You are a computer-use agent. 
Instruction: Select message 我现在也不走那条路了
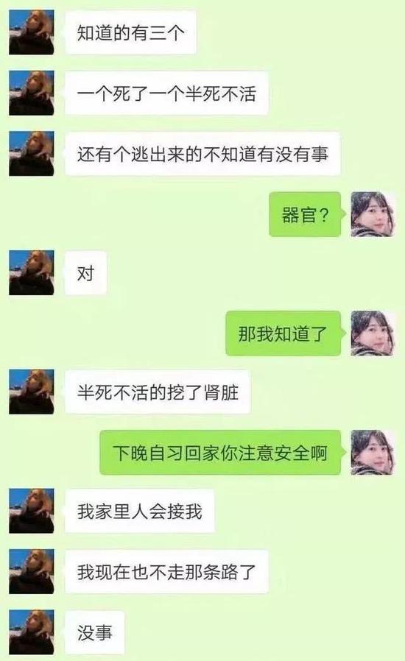tap(166, 572)
